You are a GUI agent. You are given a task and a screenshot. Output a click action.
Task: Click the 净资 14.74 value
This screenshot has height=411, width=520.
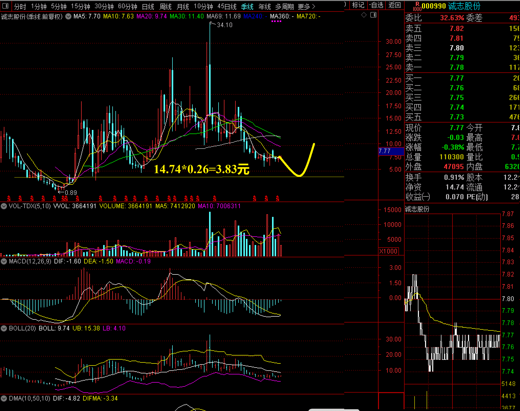[x=455, y=187]
